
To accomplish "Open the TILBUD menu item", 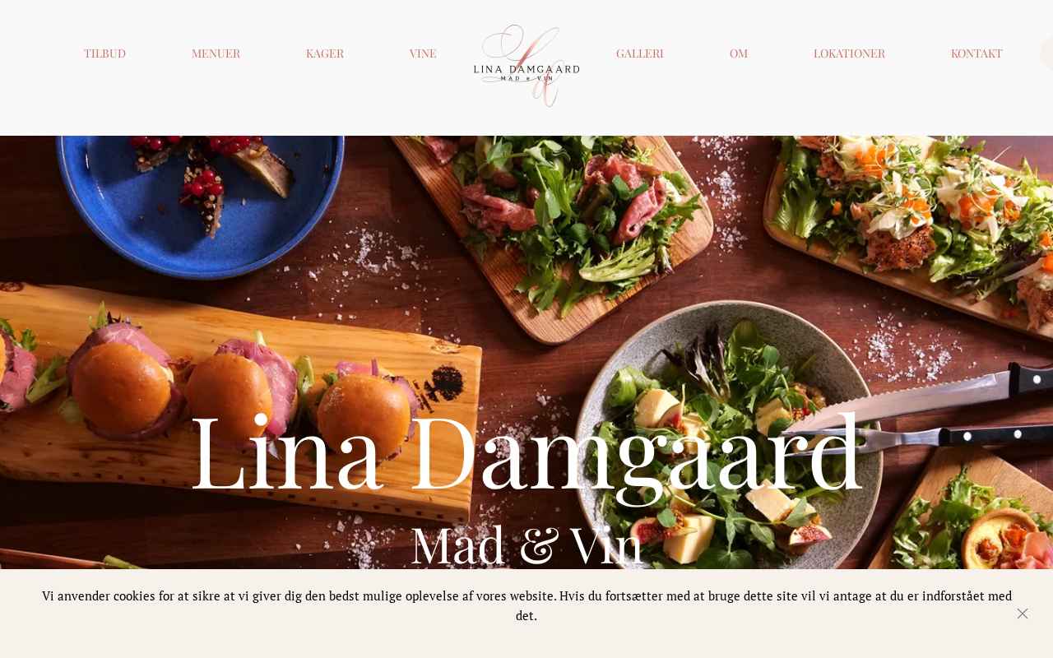I will pos(104,53).
